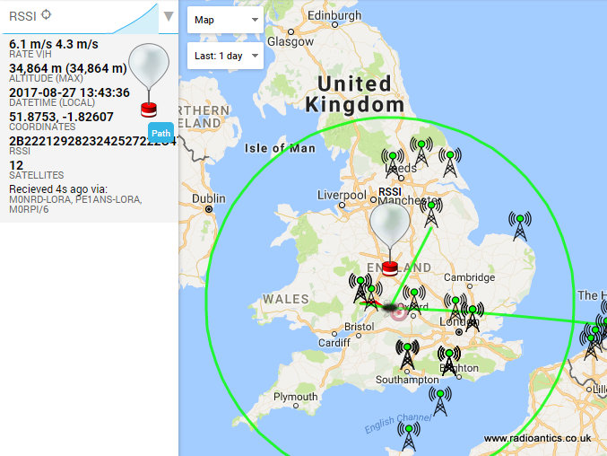Click the Plymouth city label on the map
The image size is (607, 456).
[295, 397]
